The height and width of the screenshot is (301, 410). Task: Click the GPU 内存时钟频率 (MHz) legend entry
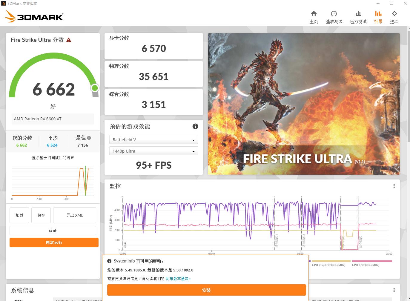(331, 263)
